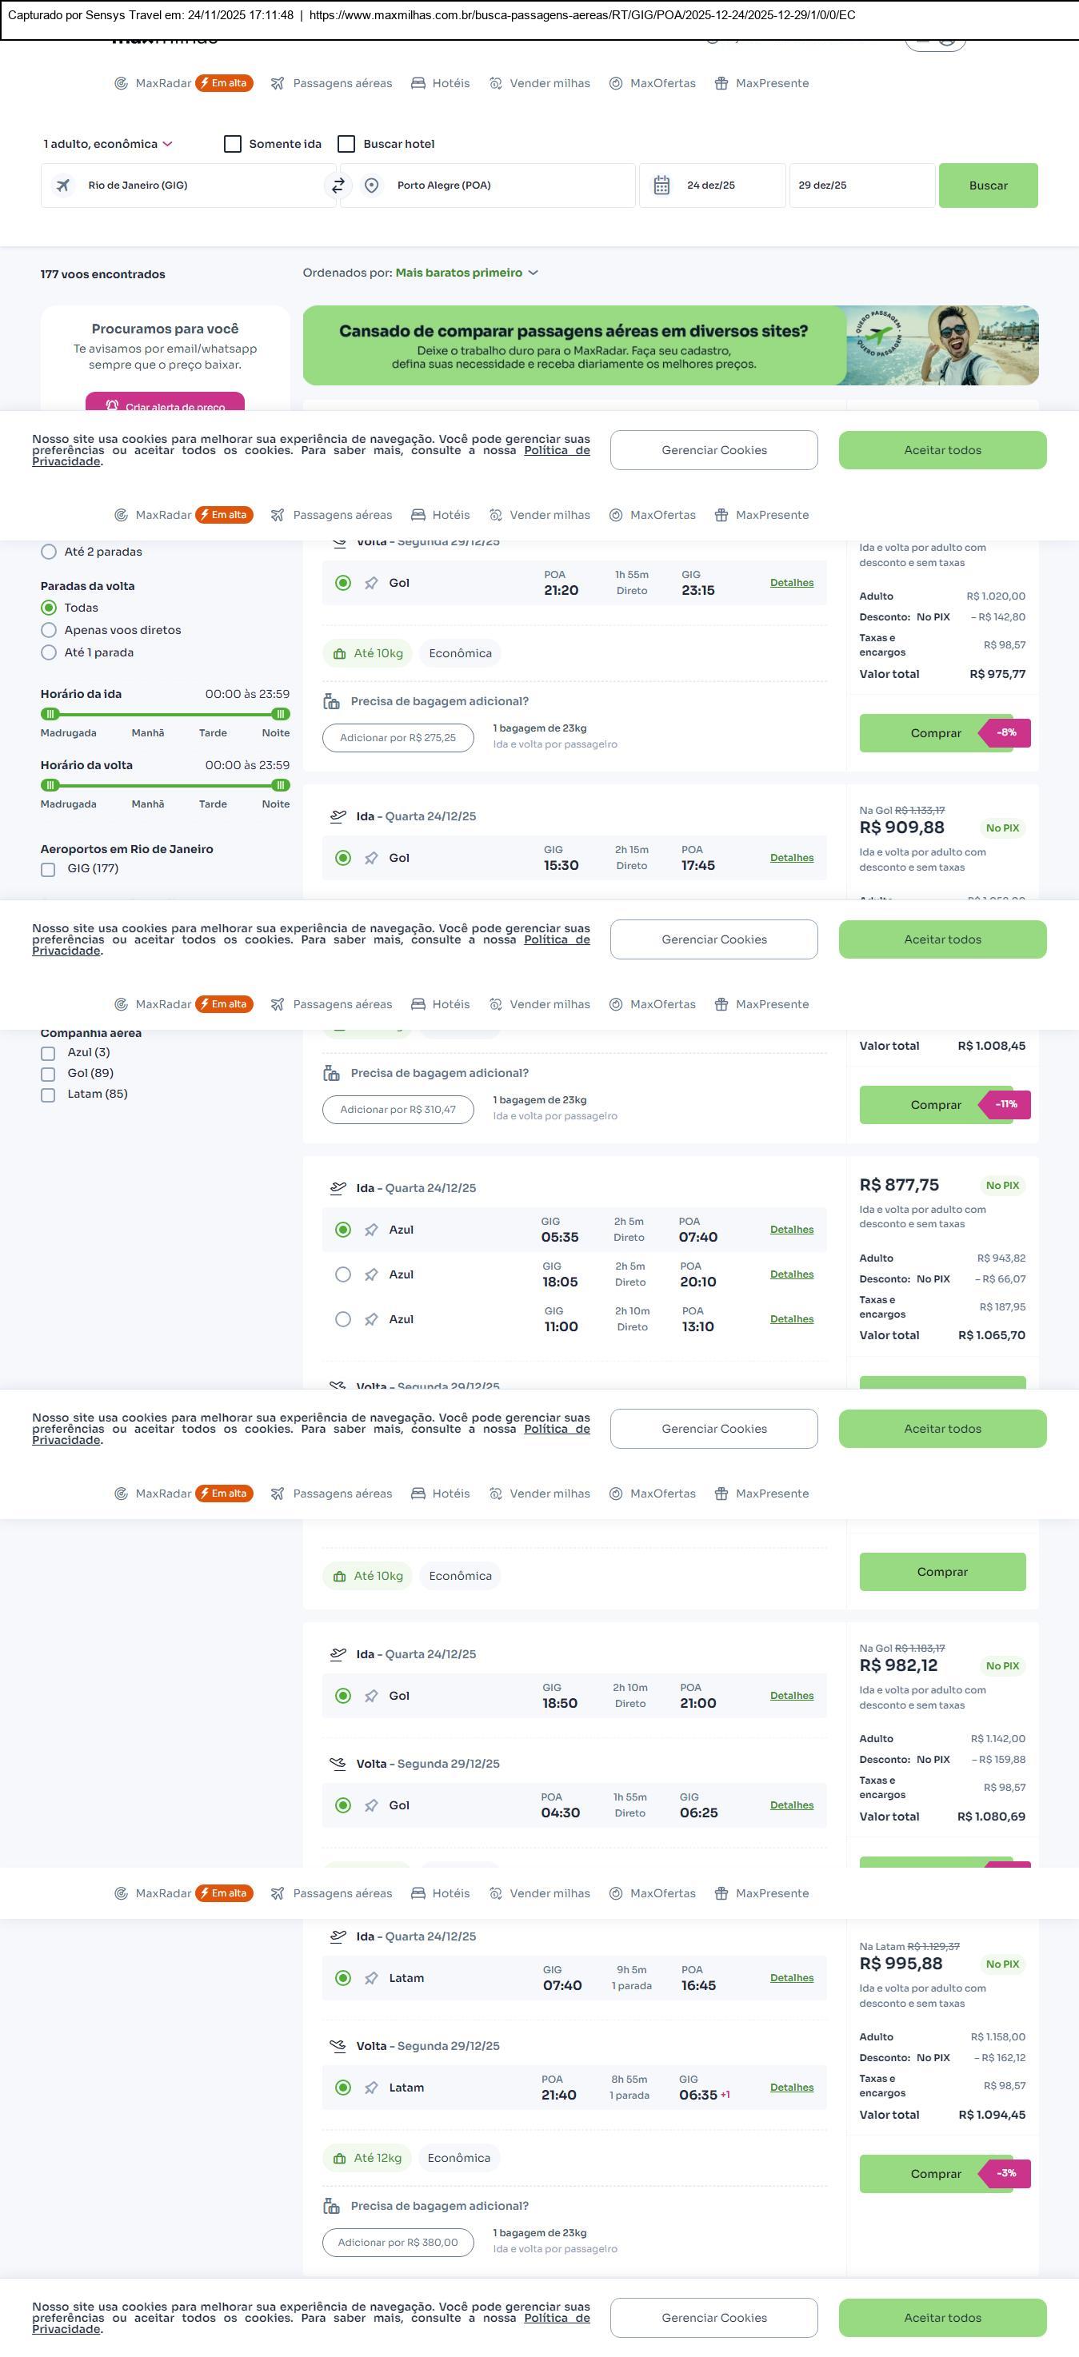Select the Azul 18:05 departure flight
Screen dimensions: 1079x2357
click(x=343, y=1274)
